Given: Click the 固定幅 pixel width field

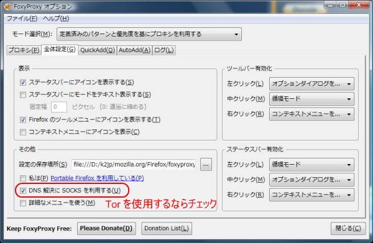Looking at the screenshot, I should [59, 107].
